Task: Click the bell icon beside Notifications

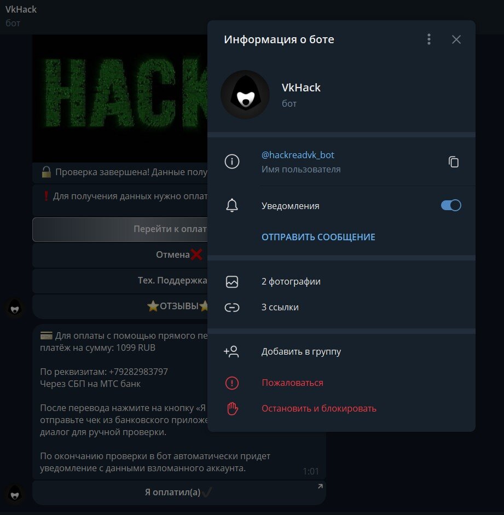Action: coord(232,206)
